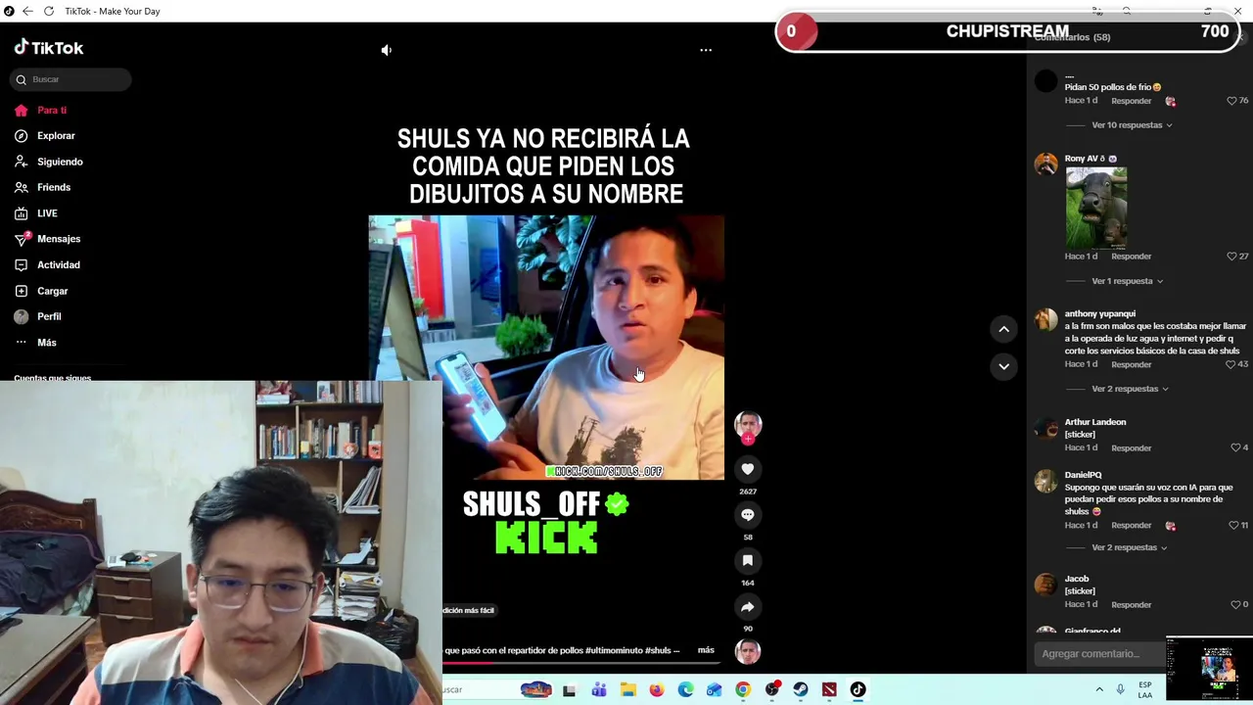Click the Agregar comentario input field
Image resolution: width=1253 pixels, height=705 pixels.
pos(1099,654)
